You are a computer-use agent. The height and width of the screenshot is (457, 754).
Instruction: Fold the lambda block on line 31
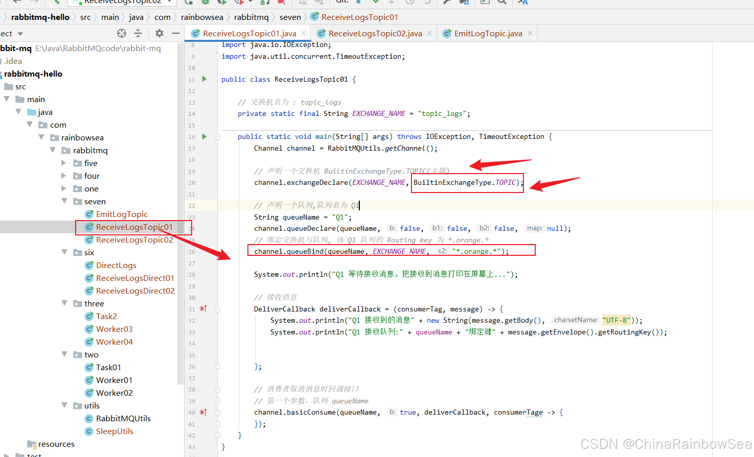tap(218, 309)
